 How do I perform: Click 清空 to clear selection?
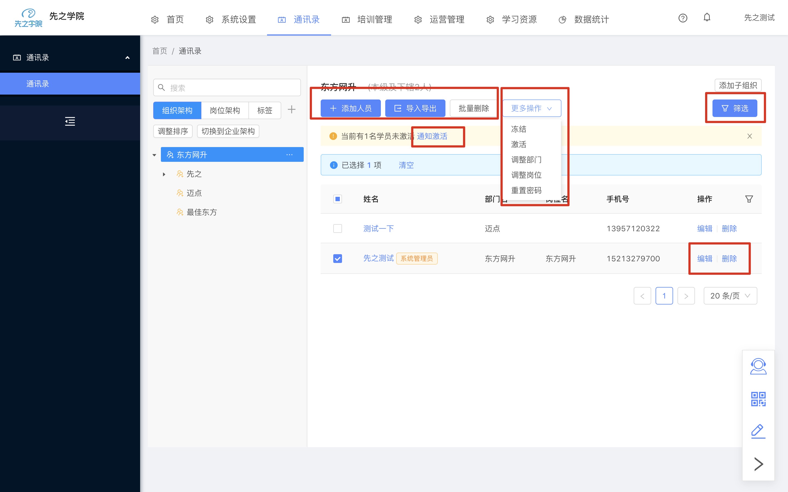(406, 165)
